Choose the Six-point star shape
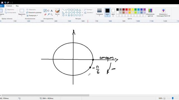Image resolution: width=179 pixels, height=100 pixels. tap(72, 15)
